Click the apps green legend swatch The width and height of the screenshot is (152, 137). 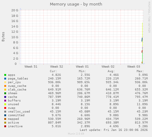5,75
